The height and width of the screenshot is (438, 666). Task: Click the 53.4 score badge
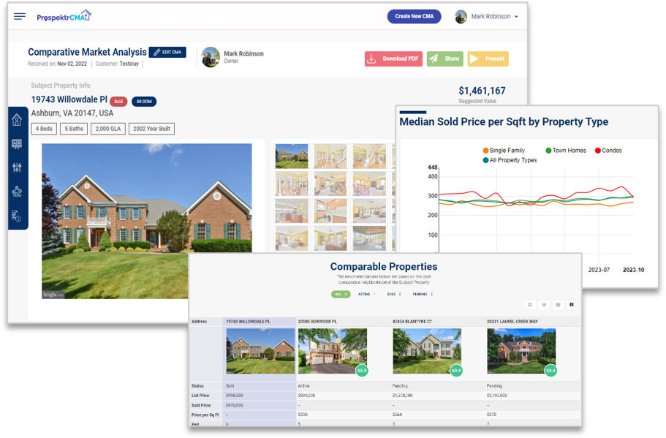tap(550, 371)
